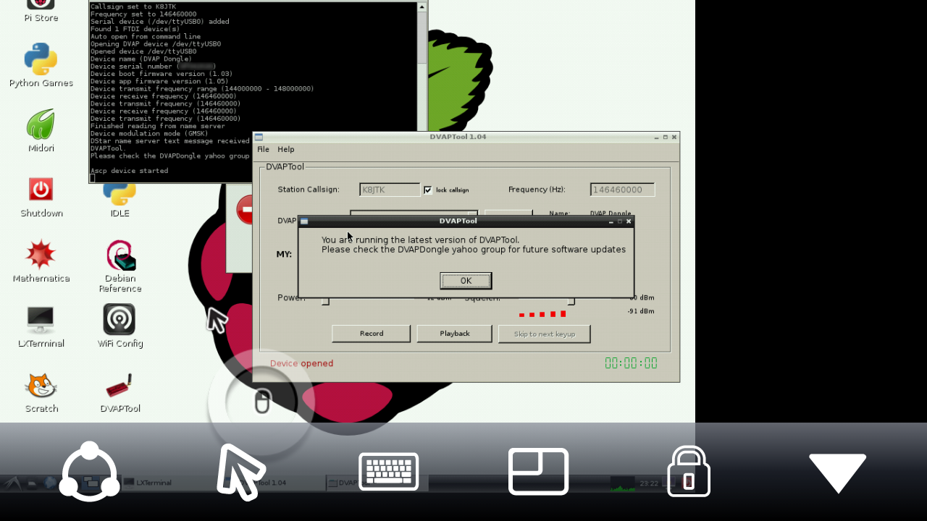Click the Playback button

pos(455,334)
